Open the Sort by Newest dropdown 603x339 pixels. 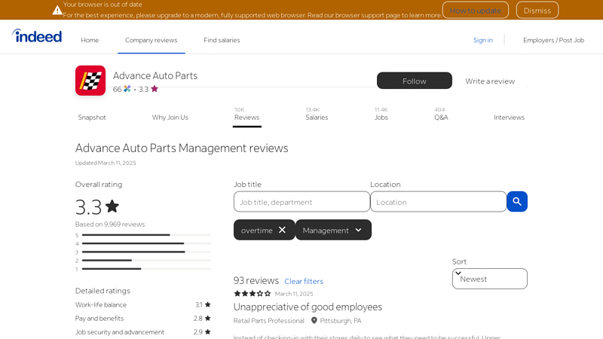click(x=489, y=279)
